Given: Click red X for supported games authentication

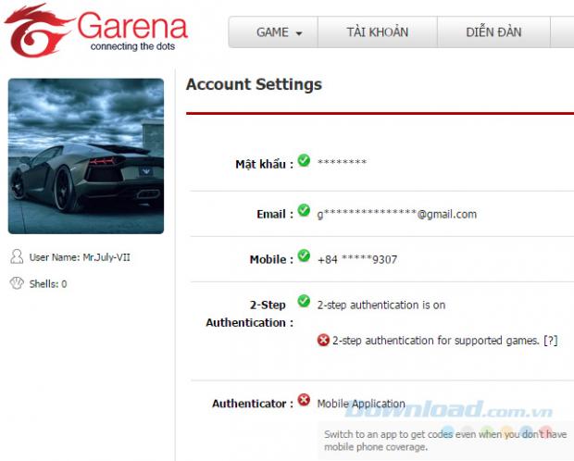Looking at the screenshot, I should (x=323, y=341).
